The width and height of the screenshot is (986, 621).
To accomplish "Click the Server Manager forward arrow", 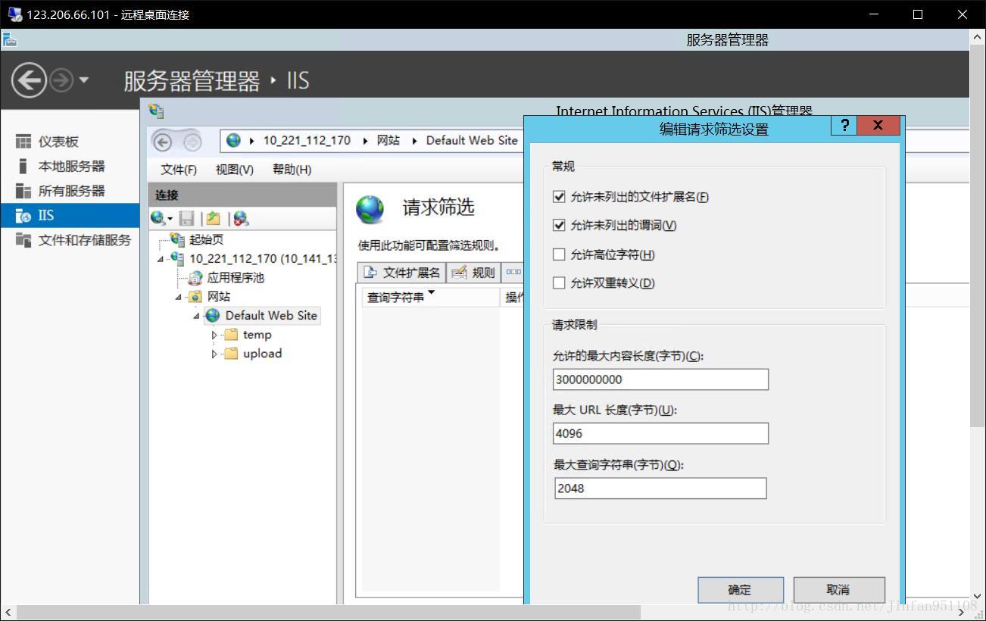I will [62, 80].
